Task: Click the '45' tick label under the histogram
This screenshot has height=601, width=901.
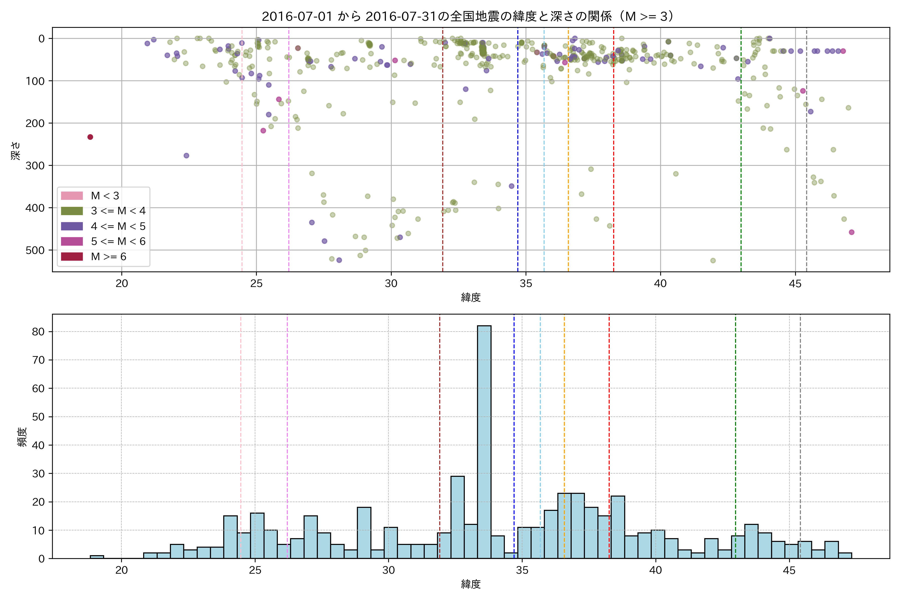Action: 789,570
